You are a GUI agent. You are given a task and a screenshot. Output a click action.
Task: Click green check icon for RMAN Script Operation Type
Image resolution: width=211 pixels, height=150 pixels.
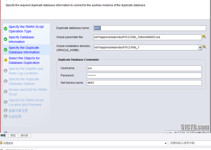6,29
